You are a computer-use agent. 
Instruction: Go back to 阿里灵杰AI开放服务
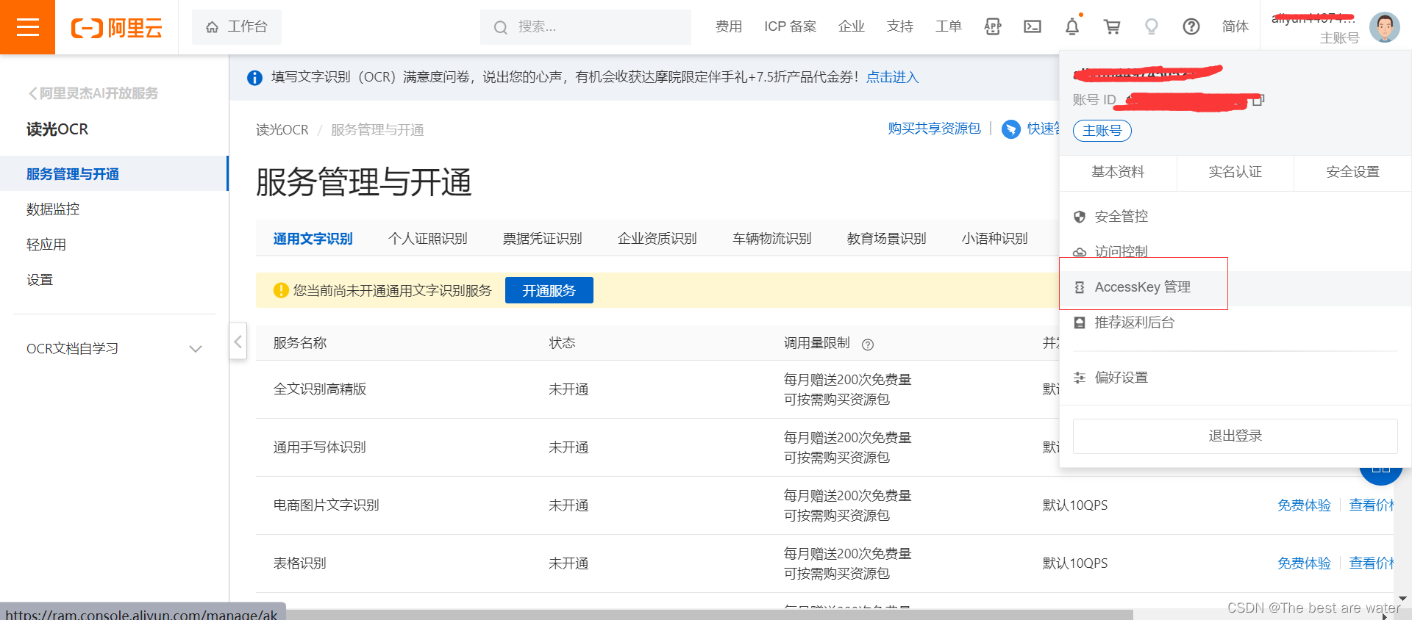point(93,93)
